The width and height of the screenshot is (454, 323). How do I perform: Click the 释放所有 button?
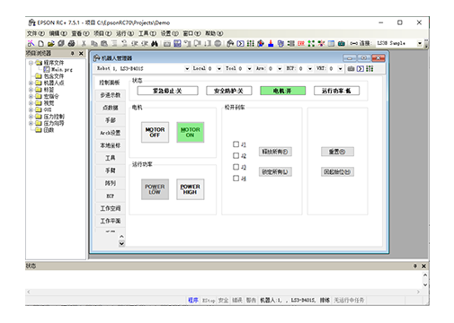(x=275, y=152)
